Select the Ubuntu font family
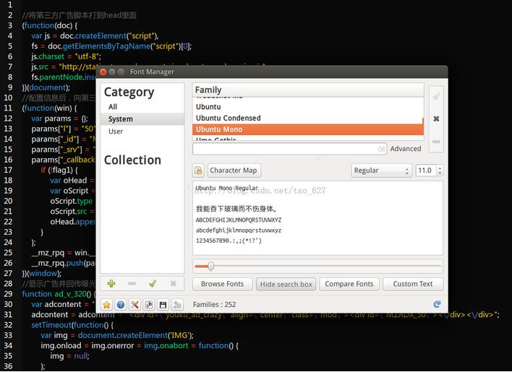512x372 pixels. pyautogui.click(x=308, y=107)
